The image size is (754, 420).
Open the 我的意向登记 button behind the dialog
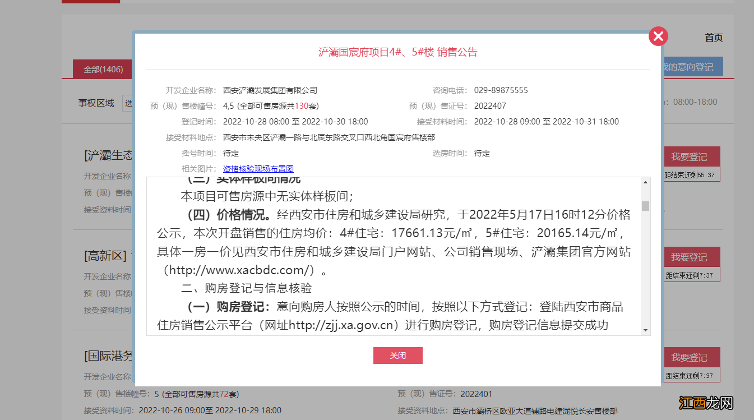coord(692,67)
